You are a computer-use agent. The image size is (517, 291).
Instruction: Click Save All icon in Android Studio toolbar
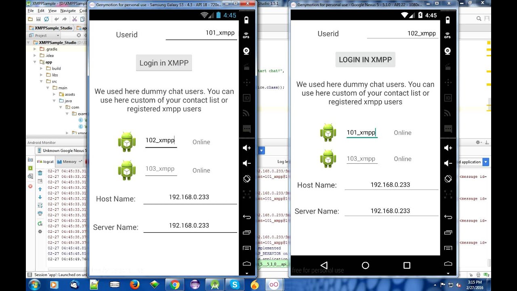(x=38, y=19)
